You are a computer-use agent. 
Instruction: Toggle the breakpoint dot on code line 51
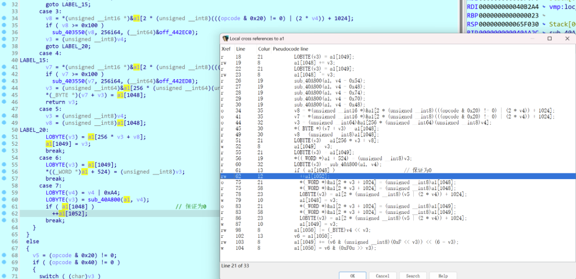click(4, 137)
